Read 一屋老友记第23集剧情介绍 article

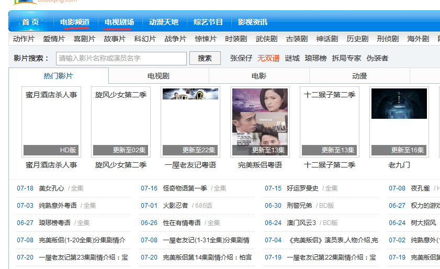(83, 257)
